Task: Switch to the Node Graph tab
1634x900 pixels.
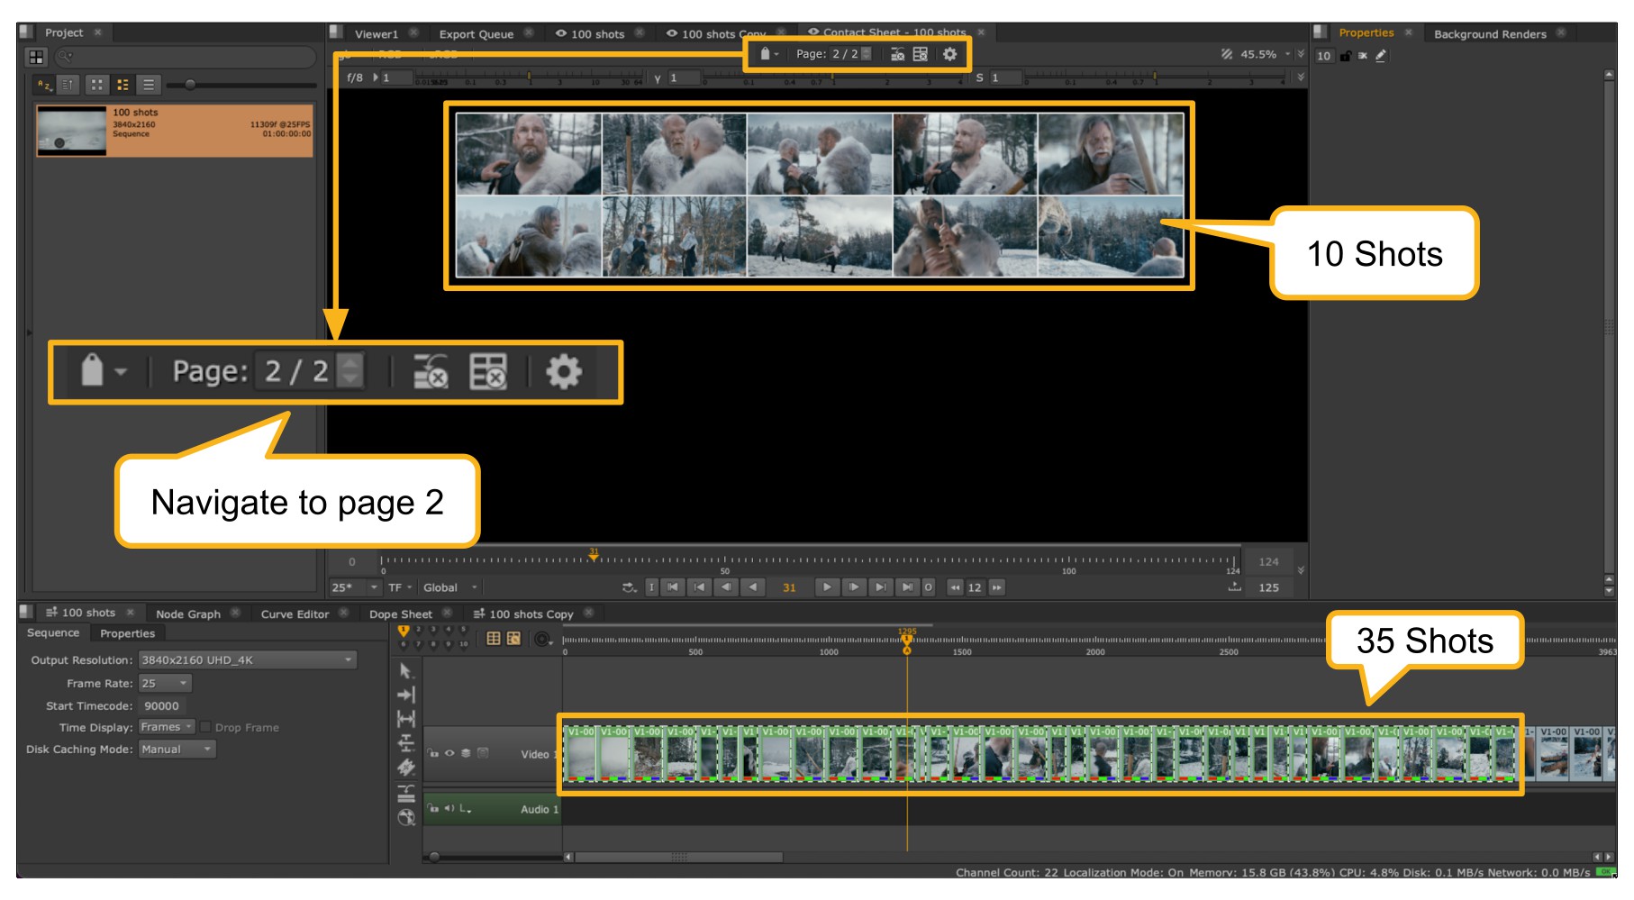Action: 187,614
